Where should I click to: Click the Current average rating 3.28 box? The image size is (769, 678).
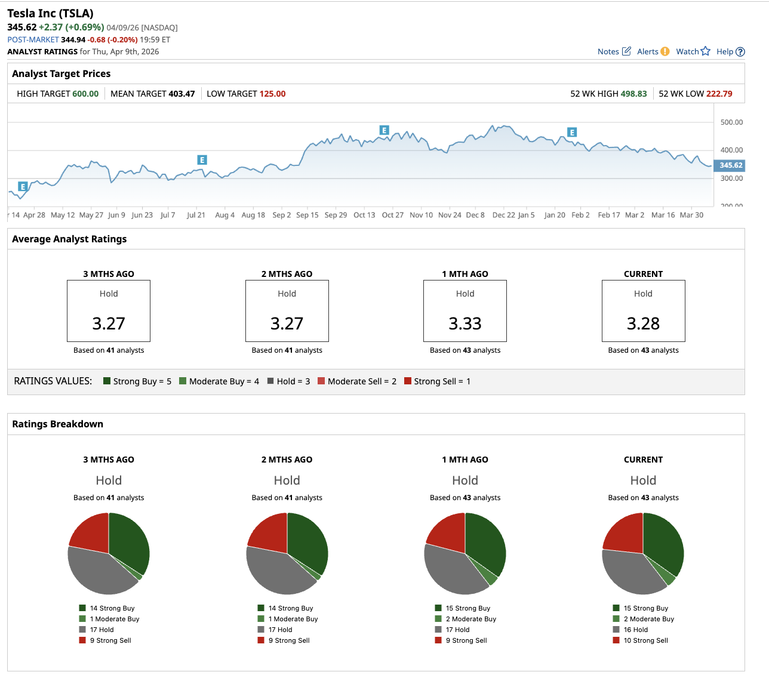coord(643,311)
